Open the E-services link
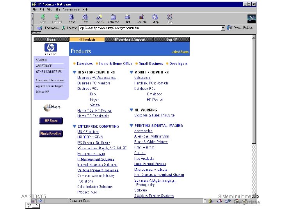Viewport: 281px width, 211px height. [x=85, y=64]
